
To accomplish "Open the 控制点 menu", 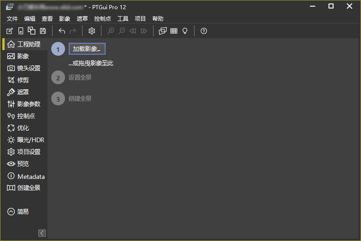I will click(102, 19).
